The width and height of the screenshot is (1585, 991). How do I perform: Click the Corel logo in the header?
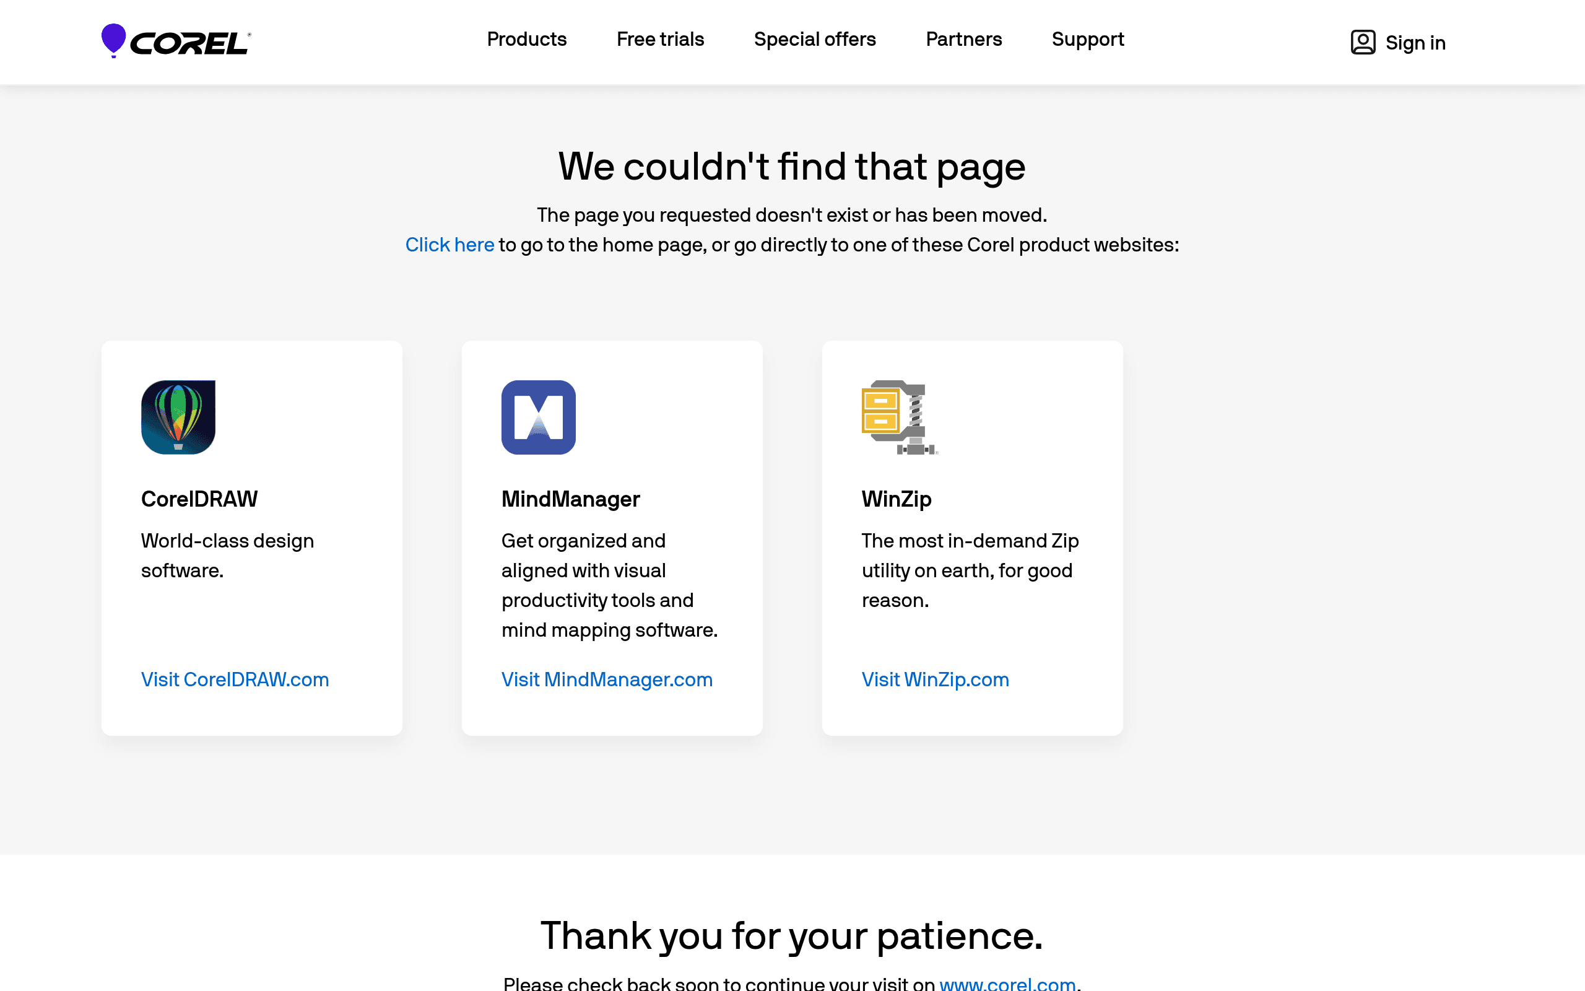(176, 41)
